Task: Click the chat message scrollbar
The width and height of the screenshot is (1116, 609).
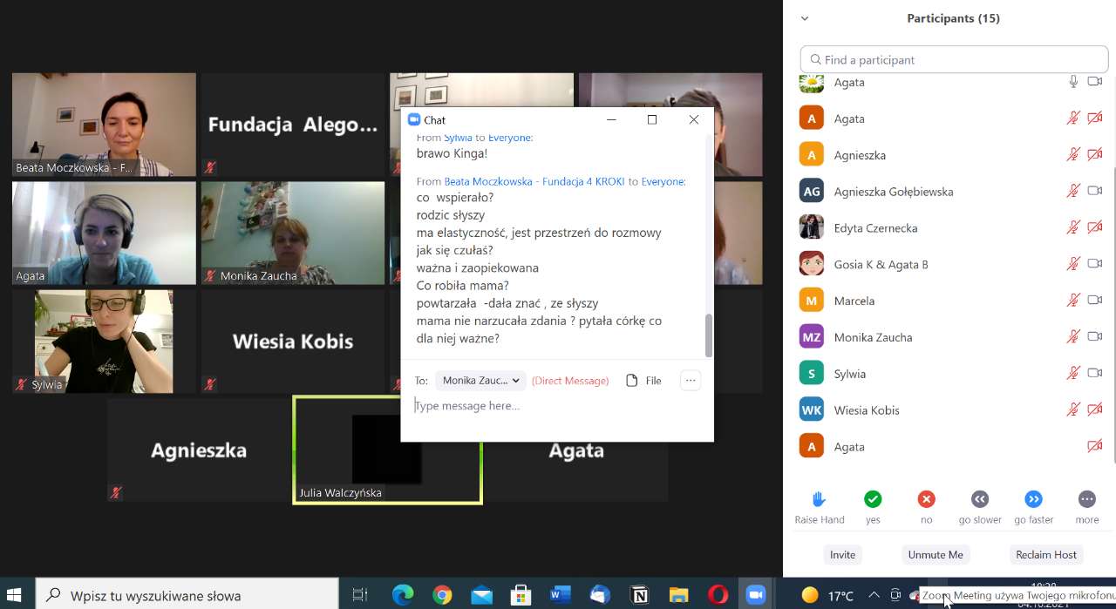Action: (x=709, y=335)
